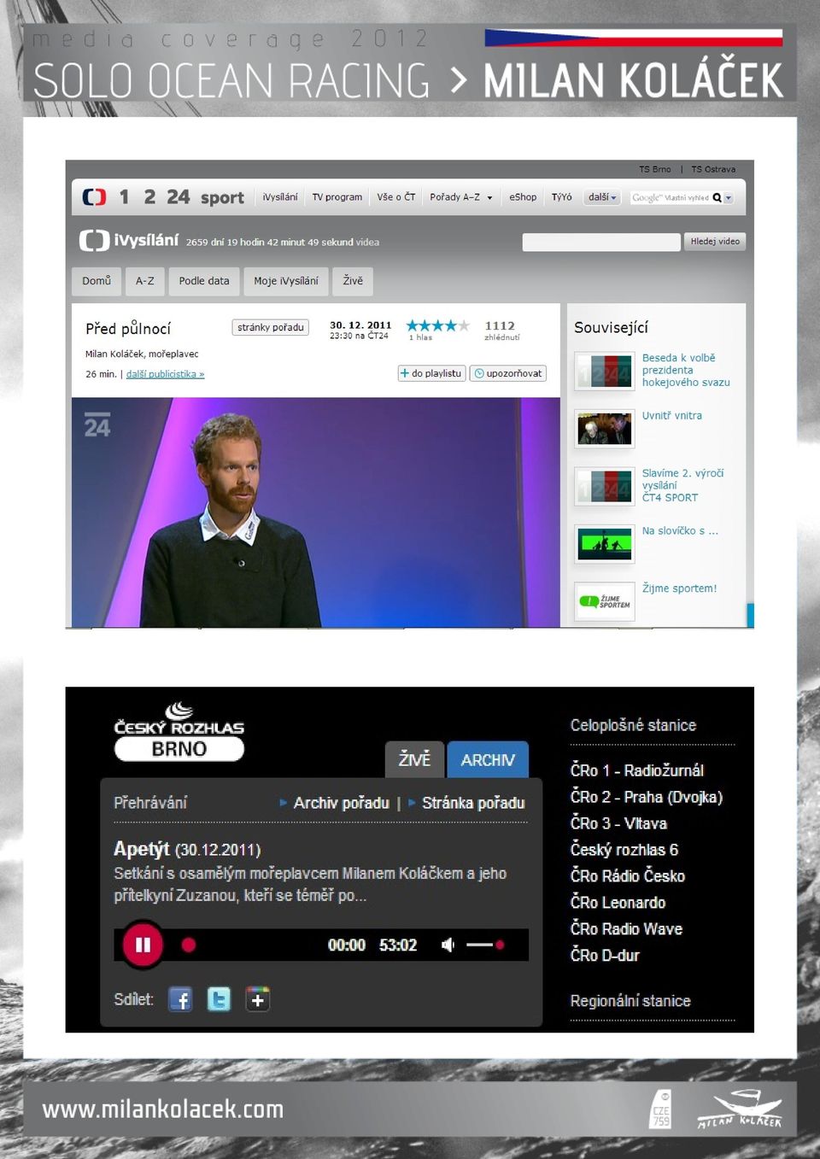
Task: Click the Google custom search field
Action: pyautogui.click(x=671, y=197)
